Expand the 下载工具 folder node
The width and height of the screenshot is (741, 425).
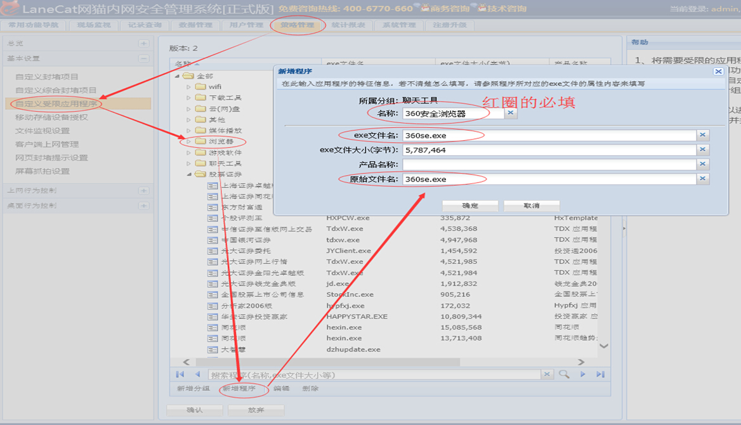[188, 98]
